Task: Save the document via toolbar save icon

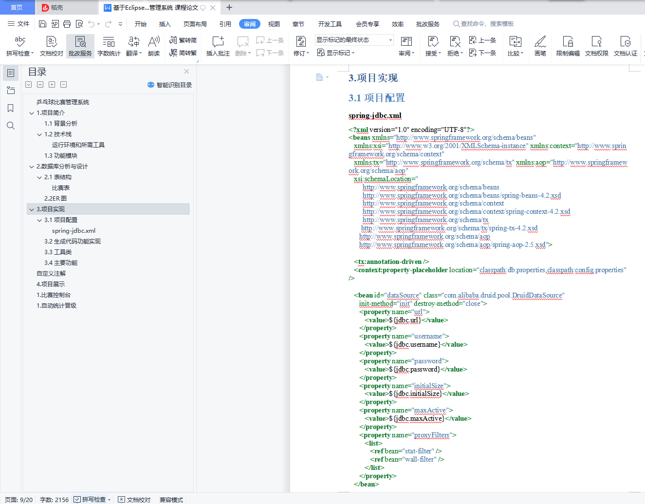Action: coord(42,24)
